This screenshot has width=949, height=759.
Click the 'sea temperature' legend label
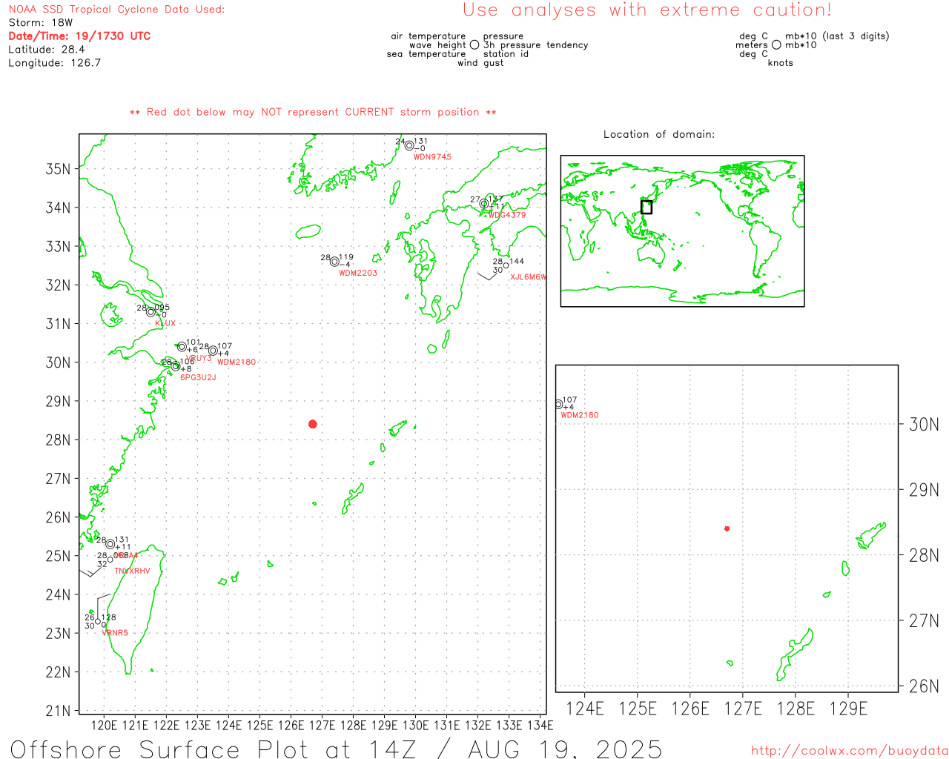click(426, 54)
